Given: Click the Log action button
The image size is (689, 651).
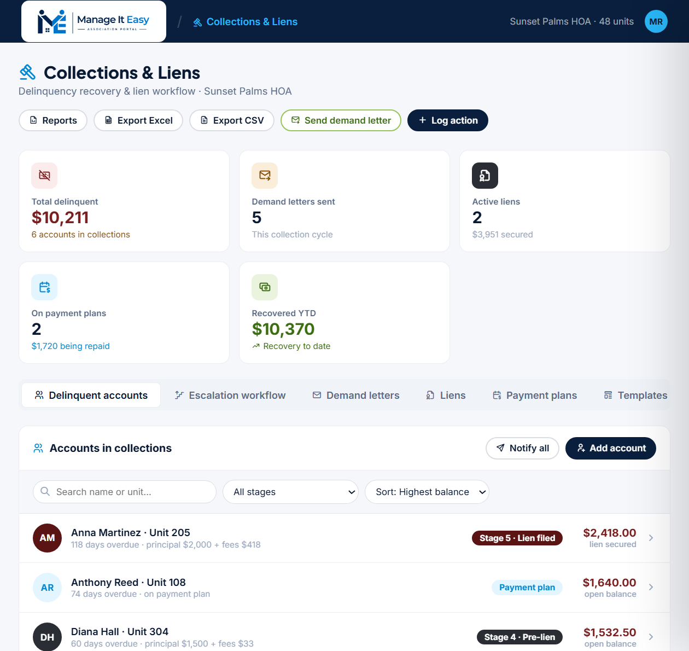Looking at the screenshot, I should [448, 120].
